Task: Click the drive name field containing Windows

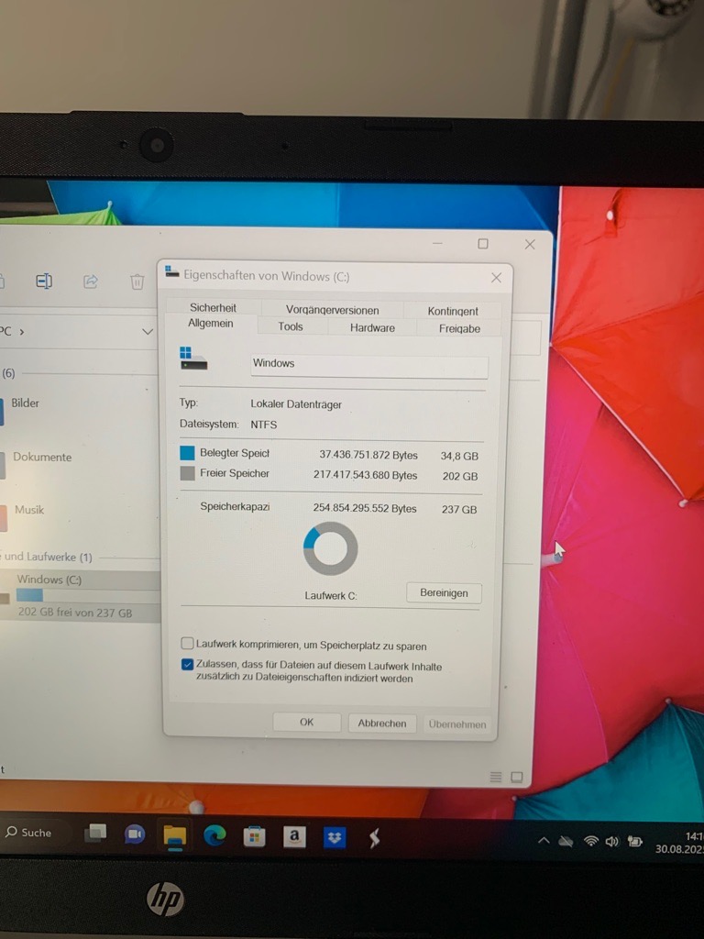Action: pyautogui.click(x=368, y=365)
